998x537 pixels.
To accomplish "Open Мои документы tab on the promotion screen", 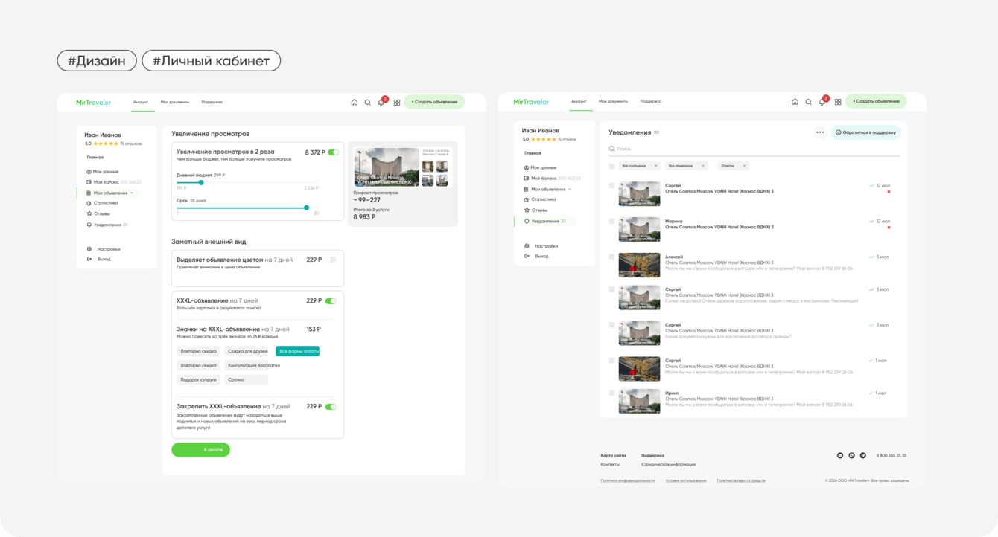I will 175,102.
